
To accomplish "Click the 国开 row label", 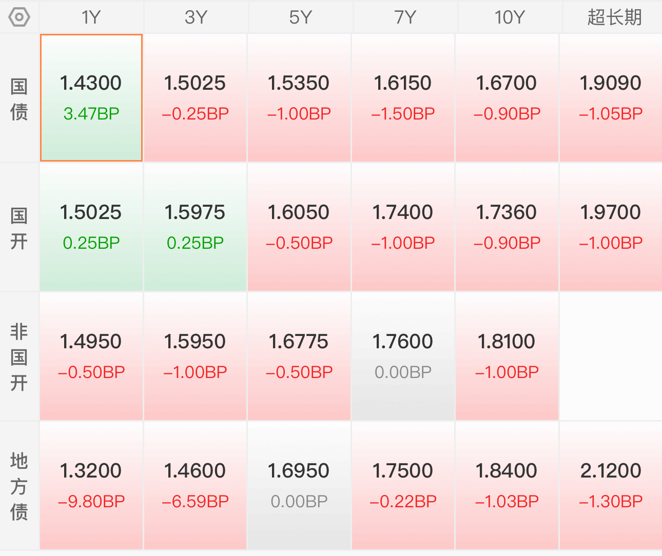I will pos(19,228).
